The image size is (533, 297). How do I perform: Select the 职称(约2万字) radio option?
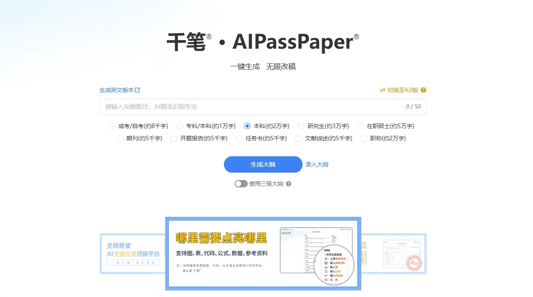[x=364, y=138]
